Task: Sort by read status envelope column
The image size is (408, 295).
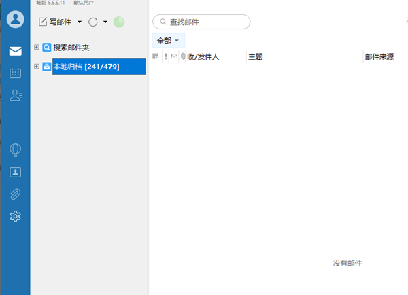Action: (174, 56)
